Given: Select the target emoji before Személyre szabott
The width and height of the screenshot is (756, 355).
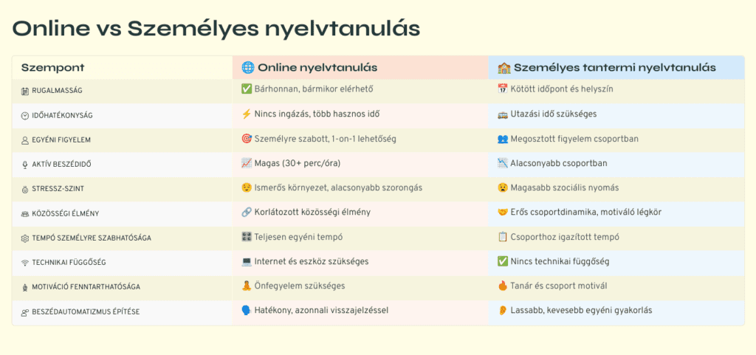Looking at the screenshot, I should point(247,139).
